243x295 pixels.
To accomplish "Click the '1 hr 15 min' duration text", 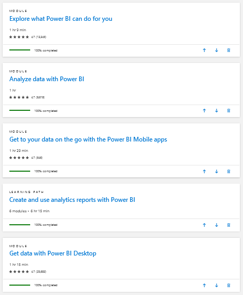I will click(x=19, y=265).
